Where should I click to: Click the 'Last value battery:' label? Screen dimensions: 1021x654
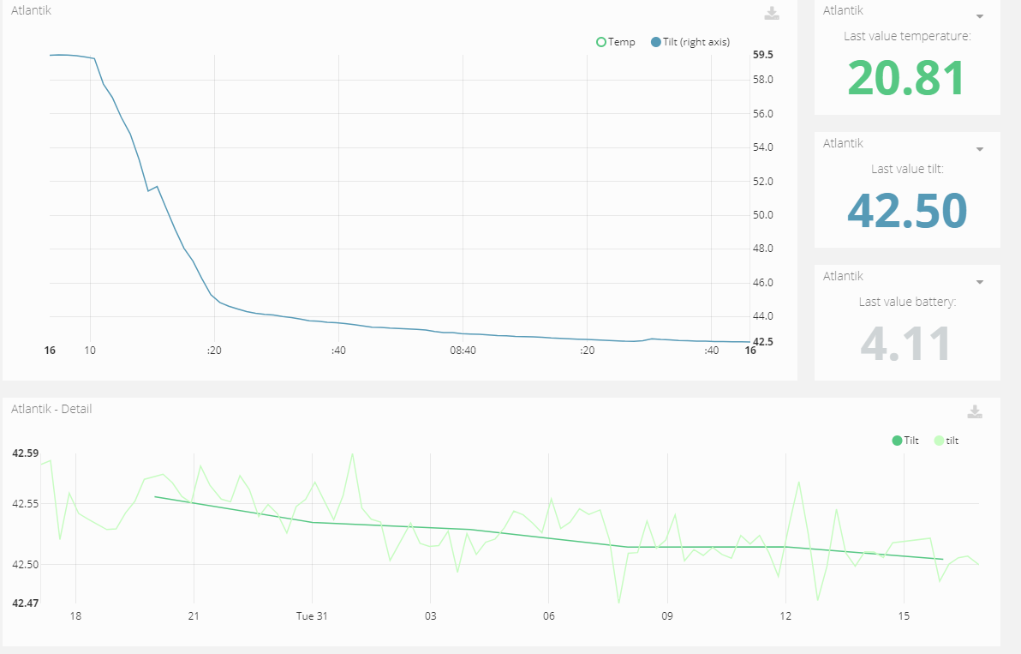tap(907, 302)
